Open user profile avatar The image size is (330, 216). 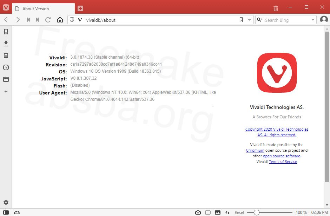324,20
